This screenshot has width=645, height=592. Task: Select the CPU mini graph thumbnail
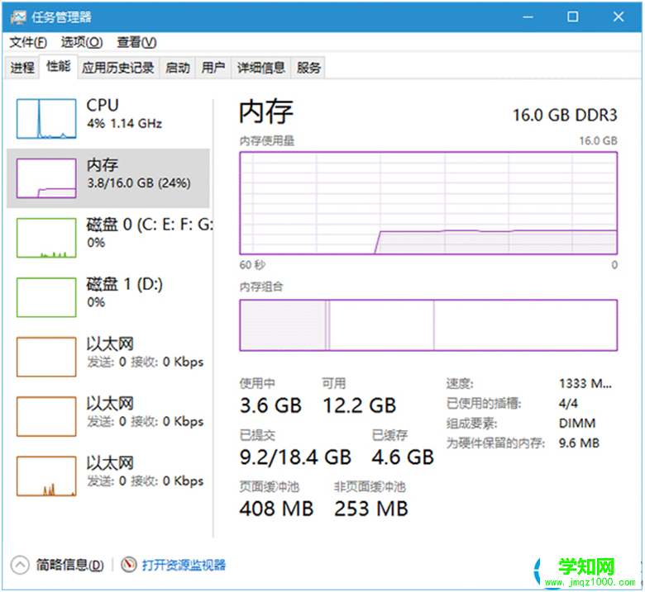tap(46, 117)
